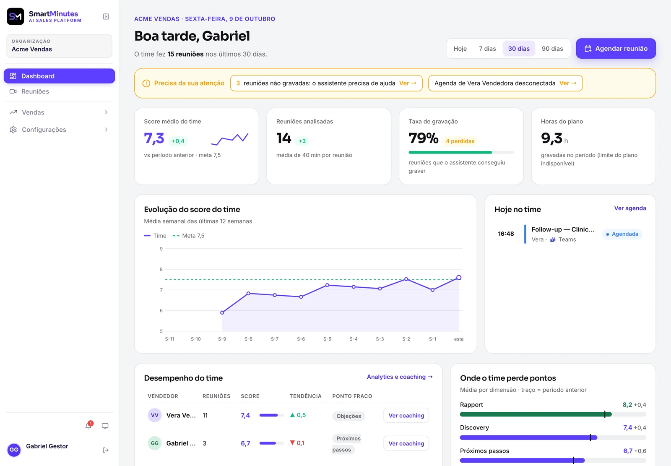Click the Rapport dimension bar
Screen dimensions: 671x466
[x=553, y=414]
